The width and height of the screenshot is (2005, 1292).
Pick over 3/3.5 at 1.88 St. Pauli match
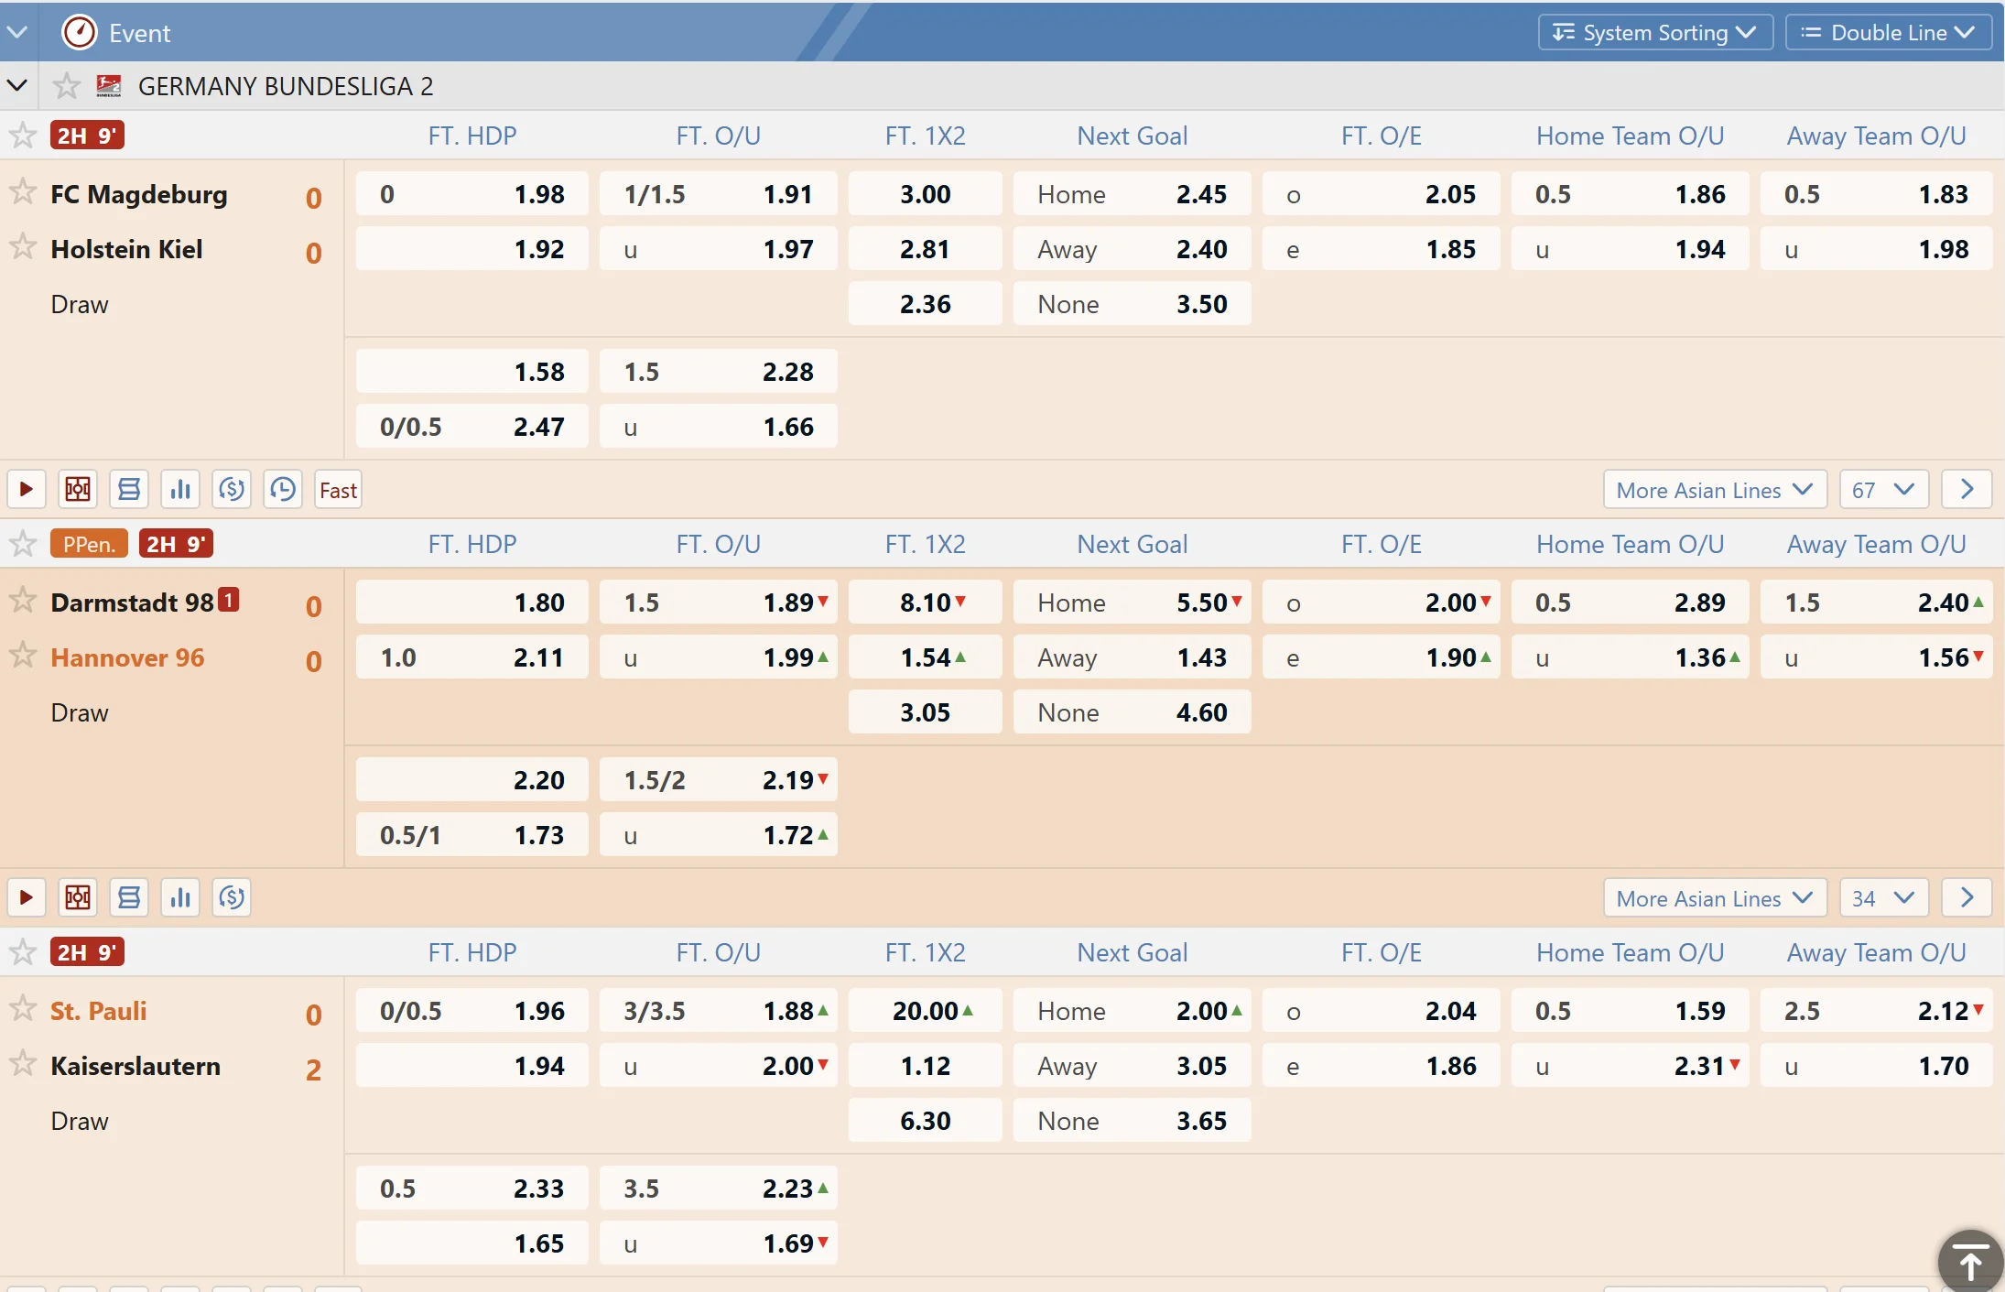click(x=718, y=1011)
